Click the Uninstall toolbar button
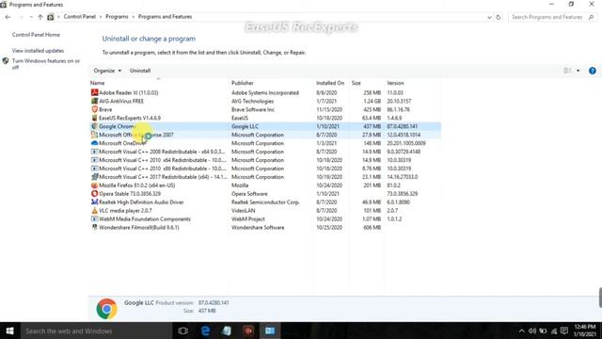This screenshot has width=602, height=339. click(x=140, y=71)
